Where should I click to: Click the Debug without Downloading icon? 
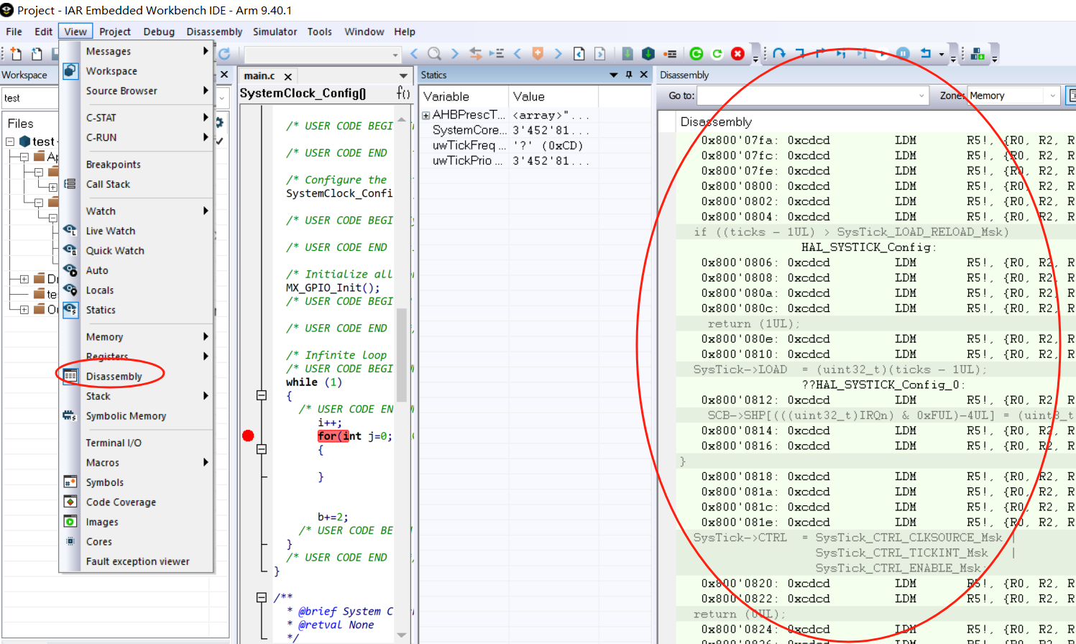pos(717,53)
